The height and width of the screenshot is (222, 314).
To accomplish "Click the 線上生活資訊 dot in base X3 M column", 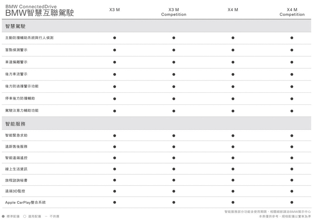I will point(115,169).
